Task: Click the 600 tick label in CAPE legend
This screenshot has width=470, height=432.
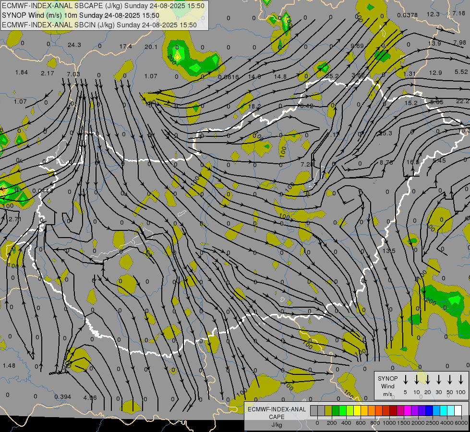Action: (361, 423)
